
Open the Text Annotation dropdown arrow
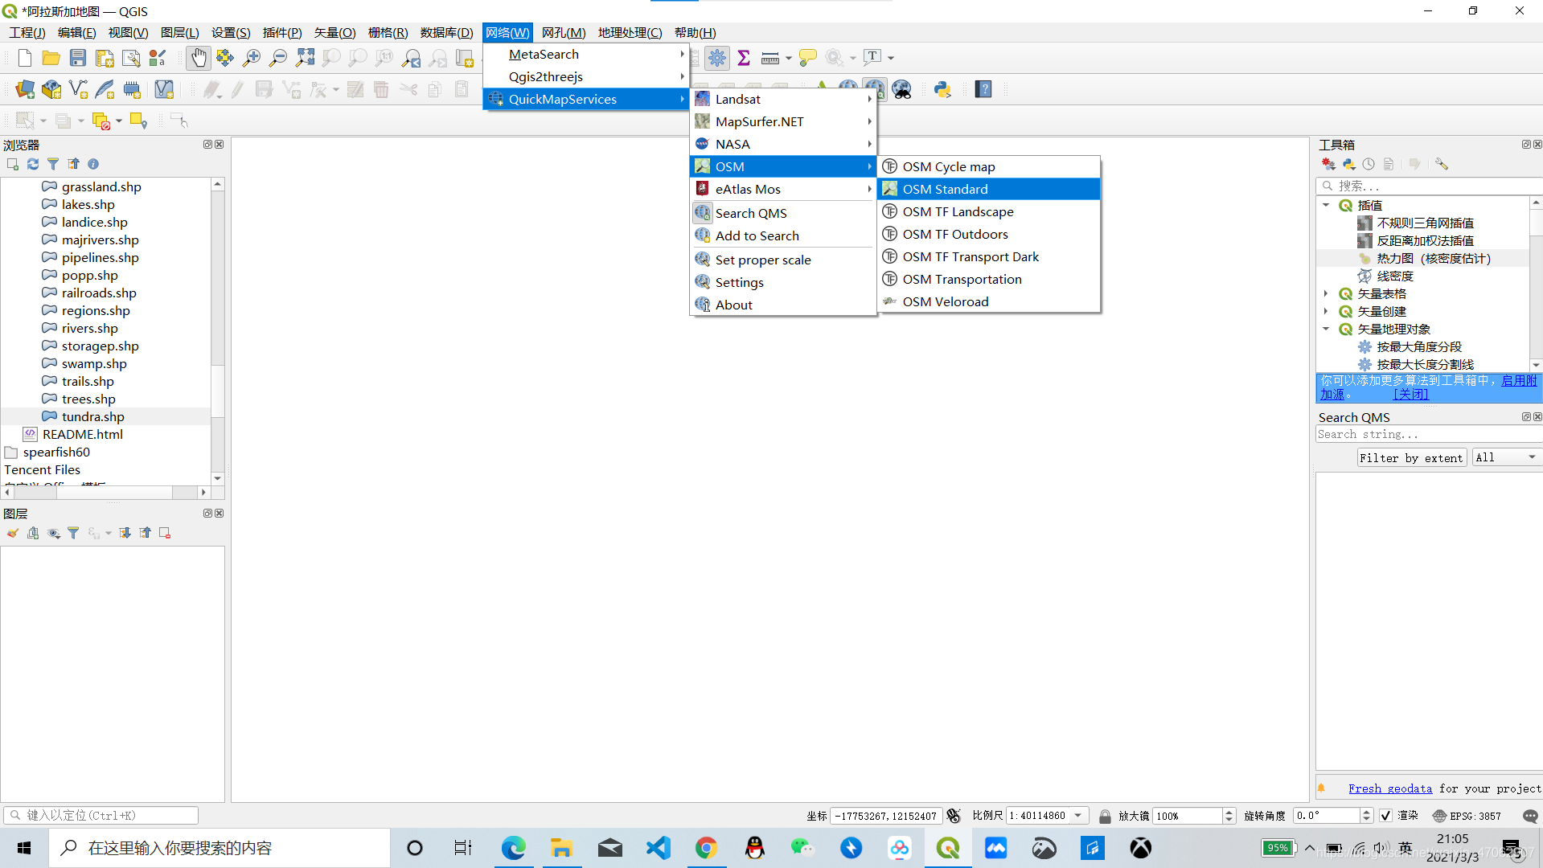[891, 58]
